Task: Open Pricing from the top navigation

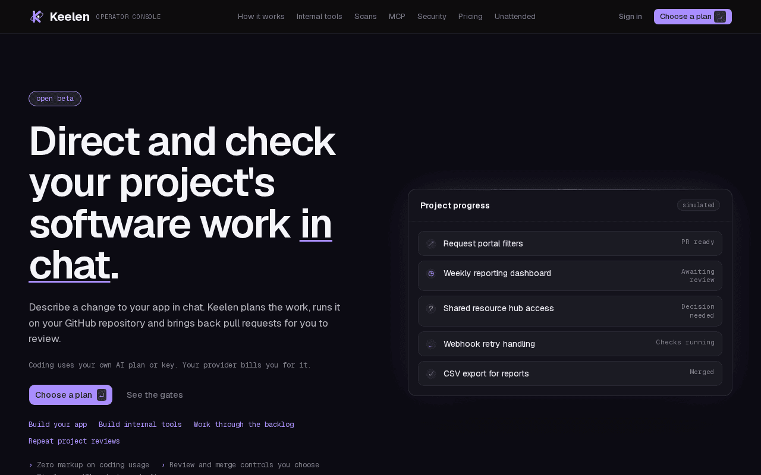Action: click(470, 17)
